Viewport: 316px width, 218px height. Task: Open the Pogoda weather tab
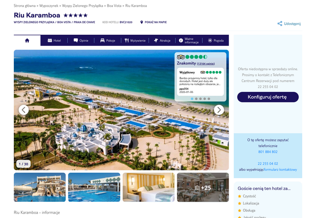pos(216,41)
